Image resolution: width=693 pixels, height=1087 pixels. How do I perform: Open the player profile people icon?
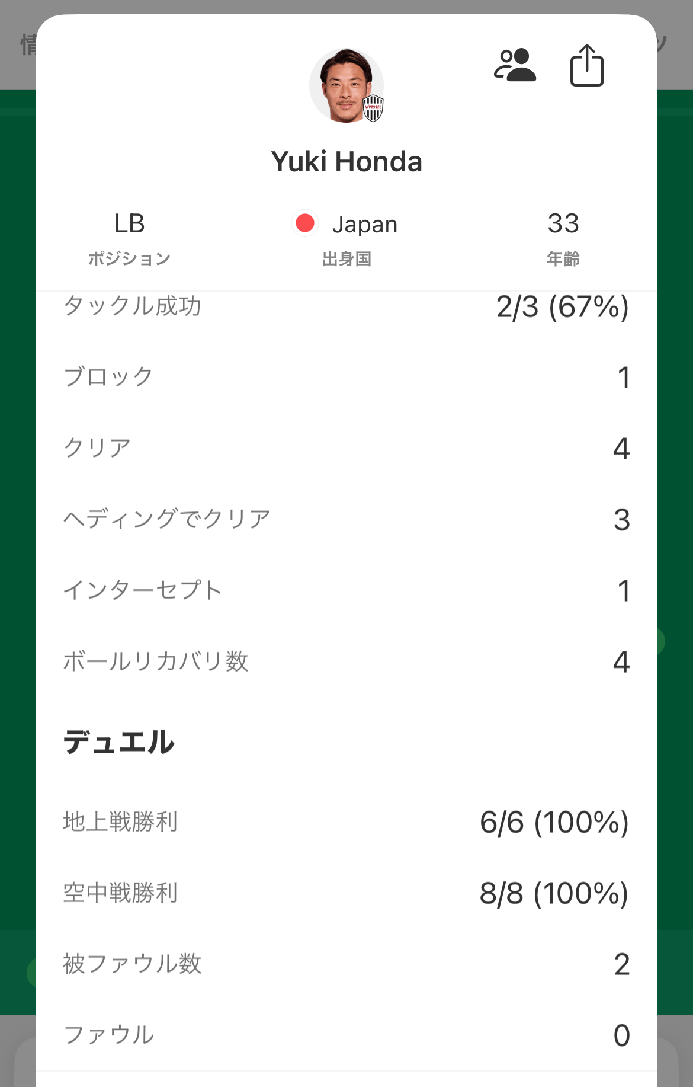515,65
